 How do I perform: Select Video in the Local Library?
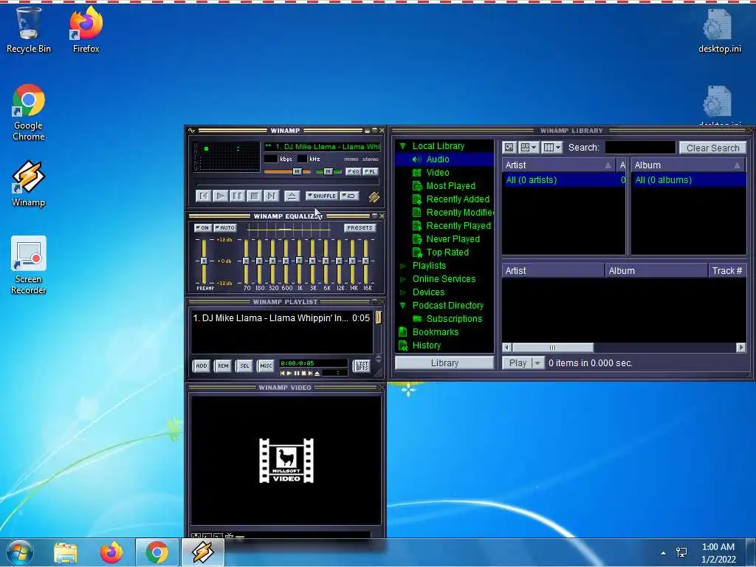(x=437, y=173)
